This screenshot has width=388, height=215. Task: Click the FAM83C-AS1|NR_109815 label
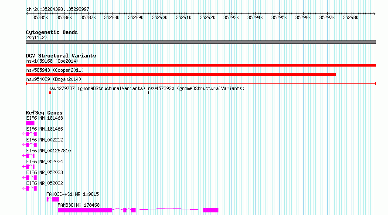tap(72, 194)
